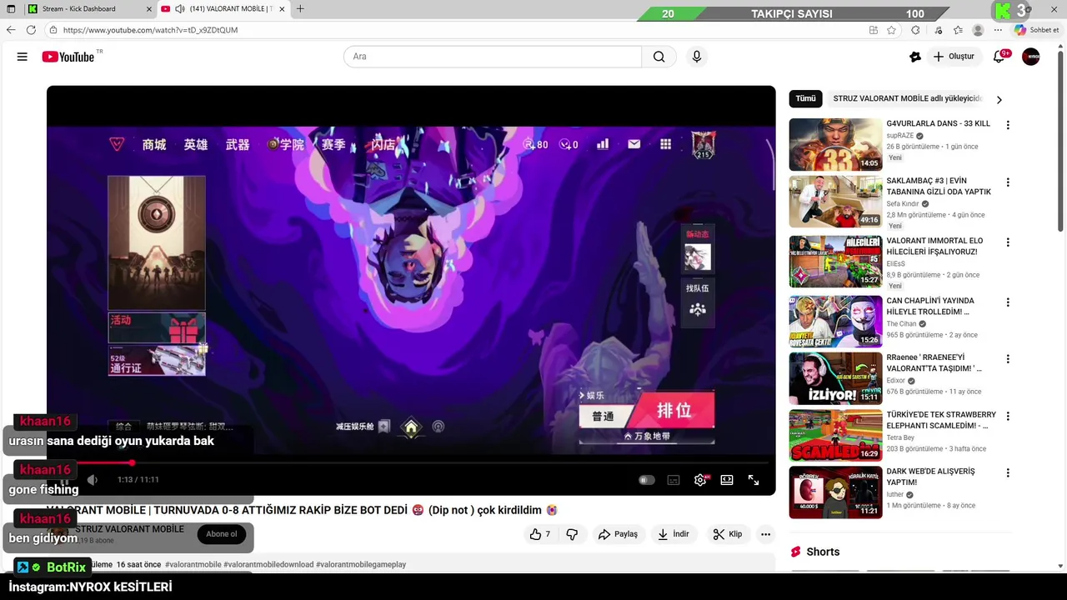Screen dimensions: 1067x600
Task: Open DARK WEB'DE ALIŞVERİŞ YAPTIM thumbnail
Action: pos(835,492)
